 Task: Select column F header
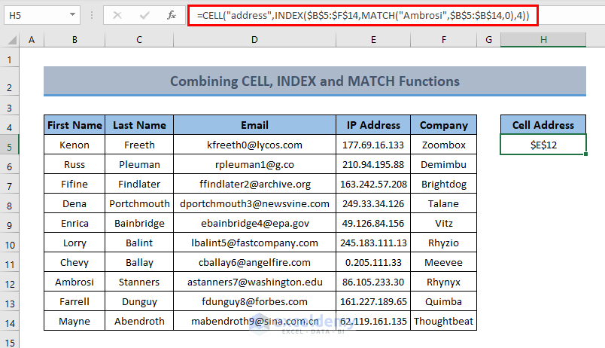444,40
